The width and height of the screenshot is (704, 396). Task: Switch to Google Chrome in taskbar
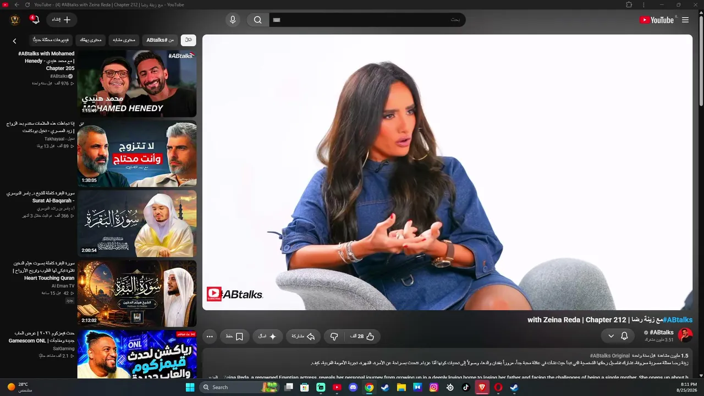[369, 387]
